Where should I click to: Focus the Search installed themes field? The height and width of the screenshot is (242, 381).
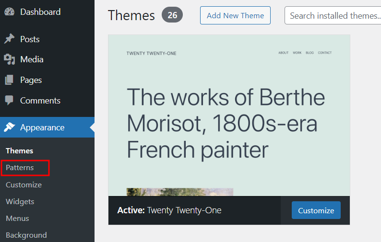pyautogui.click(x=333, y=16)
